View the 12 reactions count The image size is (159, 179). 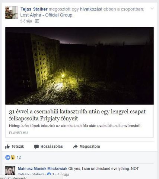(x=19, y=157)
